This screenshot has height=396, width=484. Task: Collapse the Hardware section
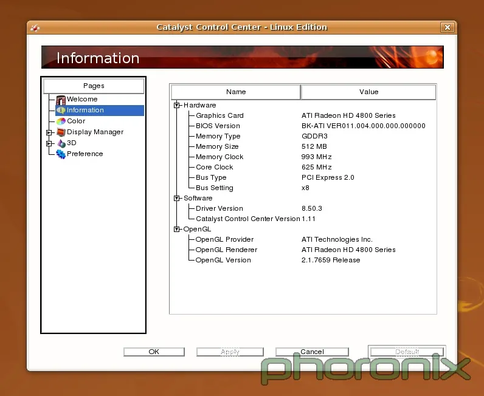pos(177,105)
